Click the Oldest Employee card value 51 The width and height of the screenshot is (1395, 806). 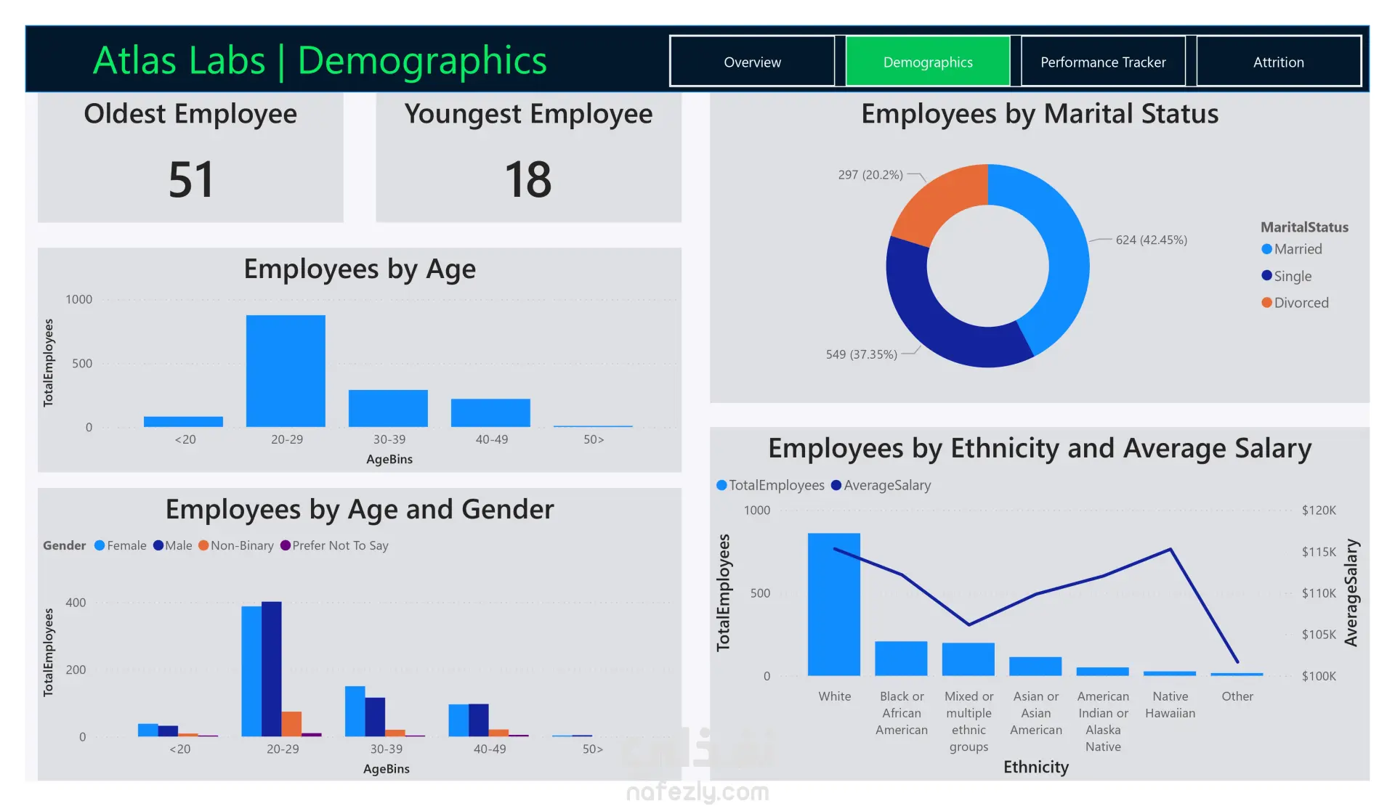click(190, 179)
